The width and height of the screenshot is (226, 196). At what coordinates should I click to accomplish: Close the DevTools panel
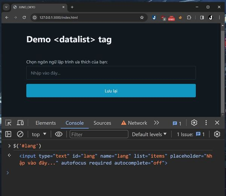pyautogui.click(x=217, y=123)
